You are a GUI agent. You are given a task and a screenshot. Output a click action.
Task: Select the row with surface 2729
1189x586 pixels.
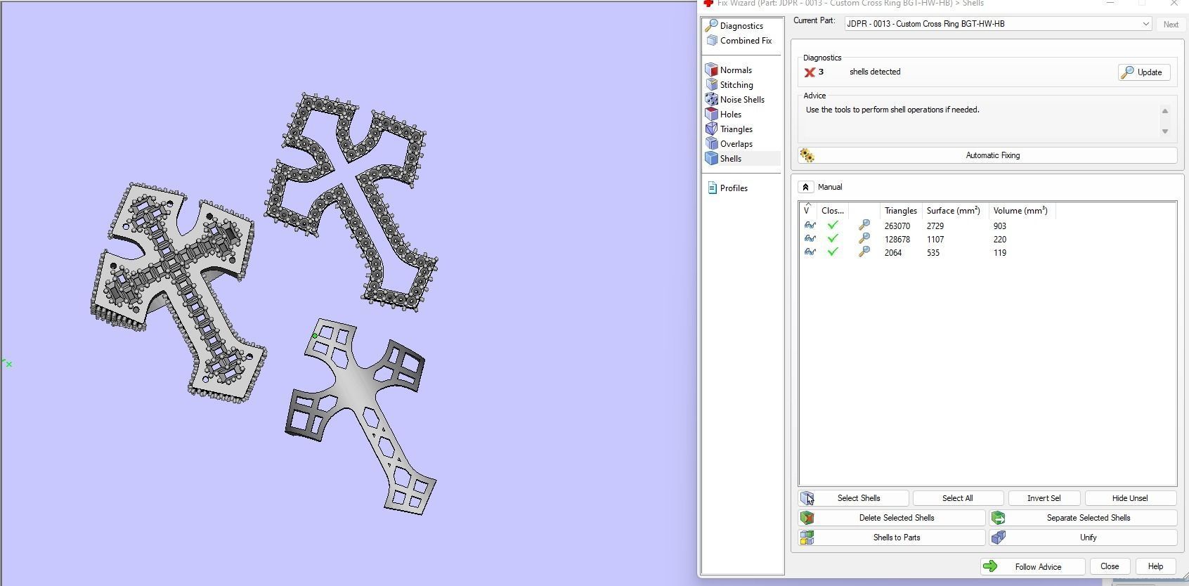click(987, 226)
